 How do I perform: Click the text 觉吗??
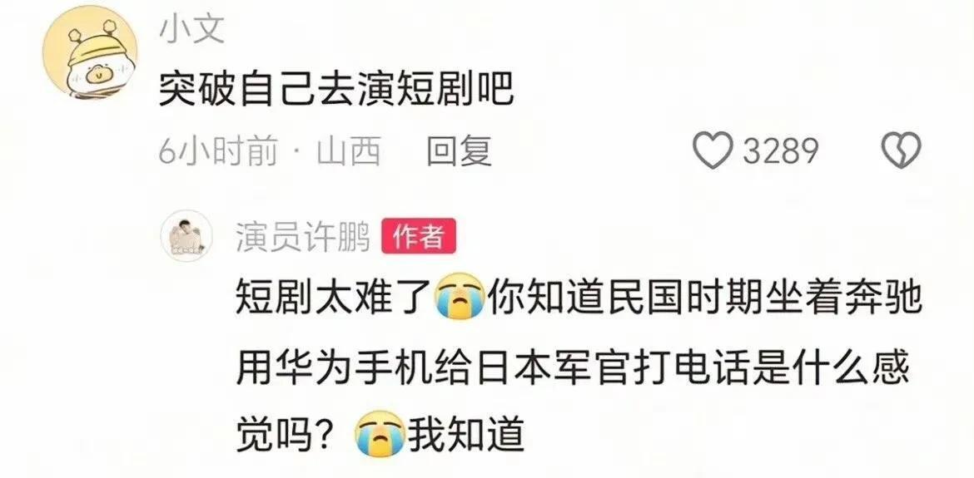click(x=287, y=434)
